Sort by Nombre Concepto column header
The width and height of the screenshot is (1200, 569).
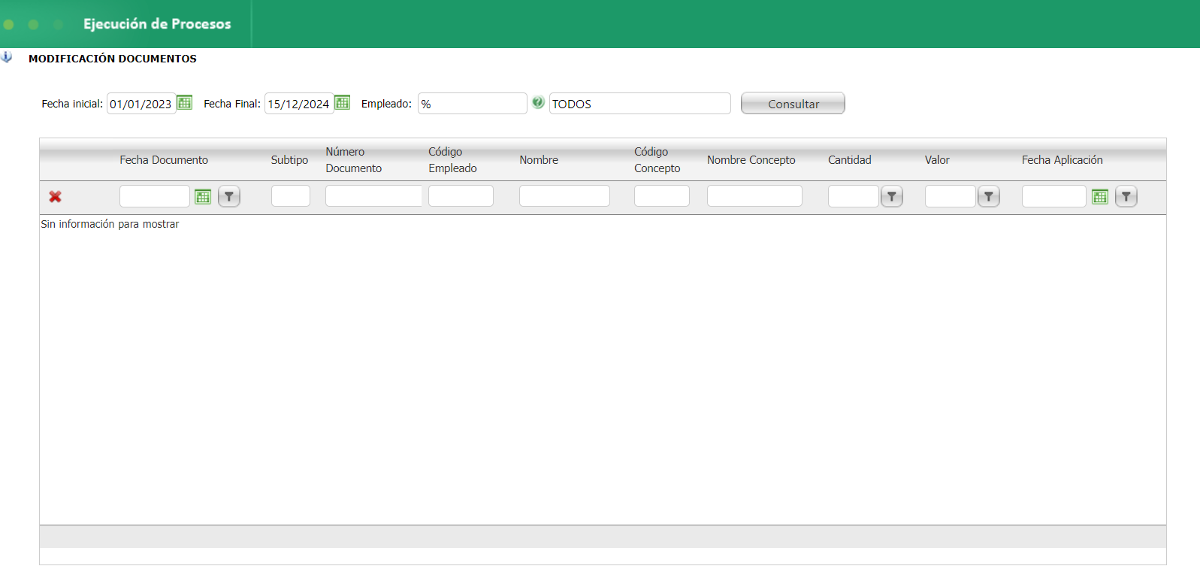pyautogui.click(x=751, y=160)
